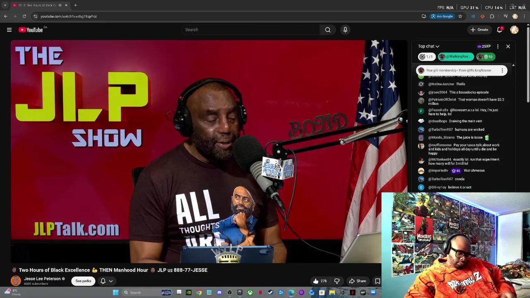The width and height of the screenshot is (530, 298).
Task: Click the Create button
Action: click(x=479, y=29)
